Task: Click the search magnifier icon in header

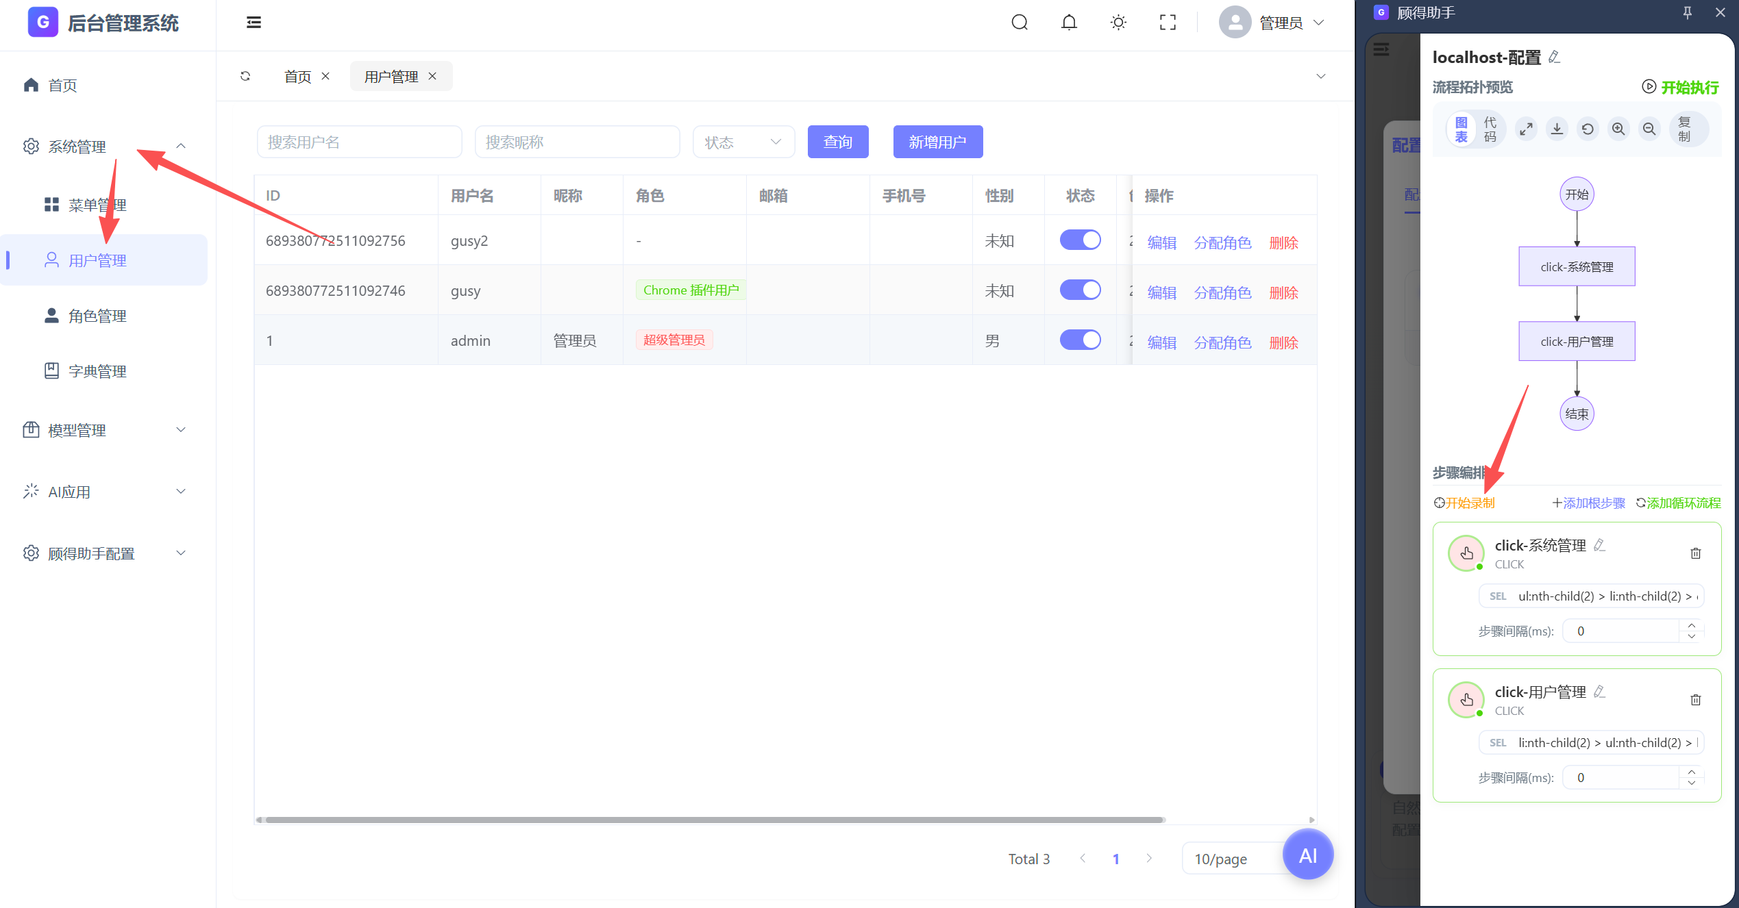Action: tap(1020, 23)
